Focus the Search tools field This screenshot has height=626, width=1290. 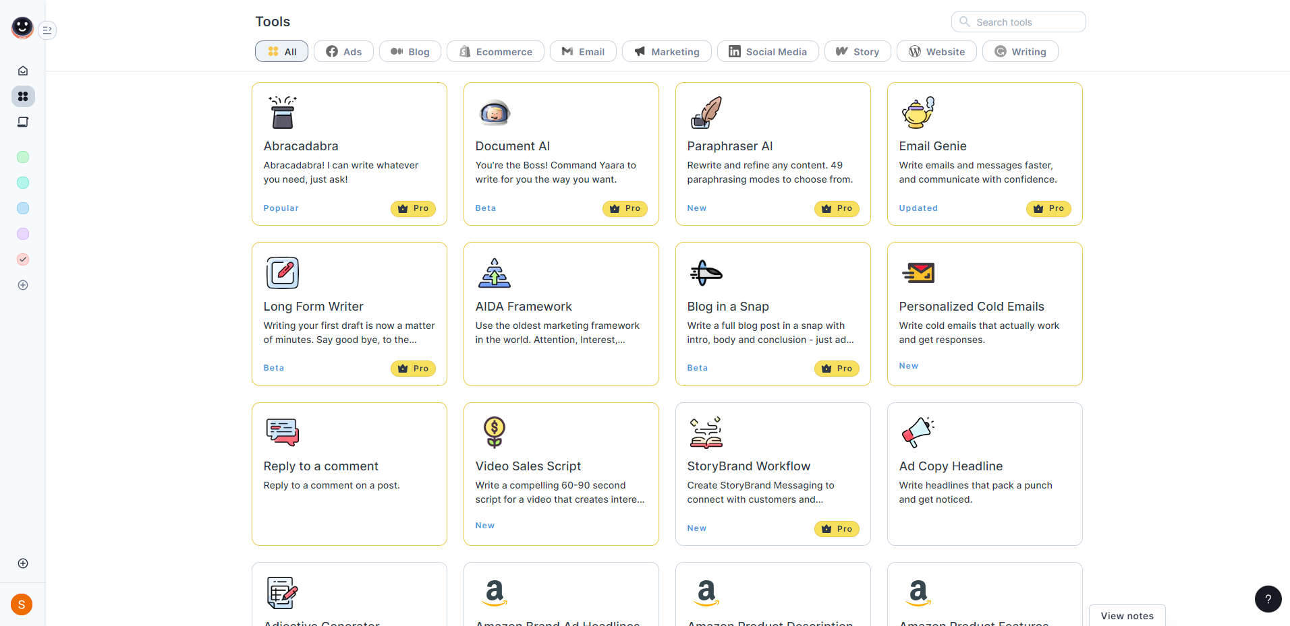[1018, 22]
